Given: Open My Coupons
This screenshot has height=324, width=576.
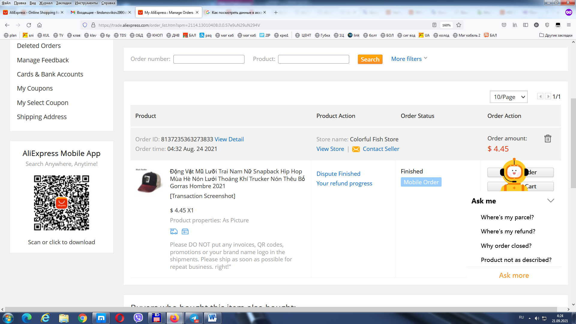Looking at the screenshot, I should pos(35,88).
